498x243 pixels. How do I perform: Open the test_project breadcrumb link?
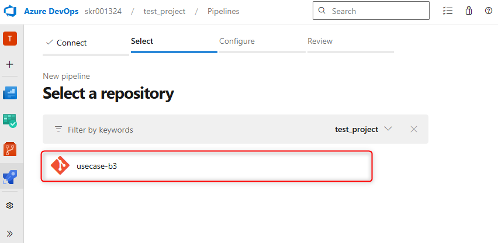click(164, 12)
